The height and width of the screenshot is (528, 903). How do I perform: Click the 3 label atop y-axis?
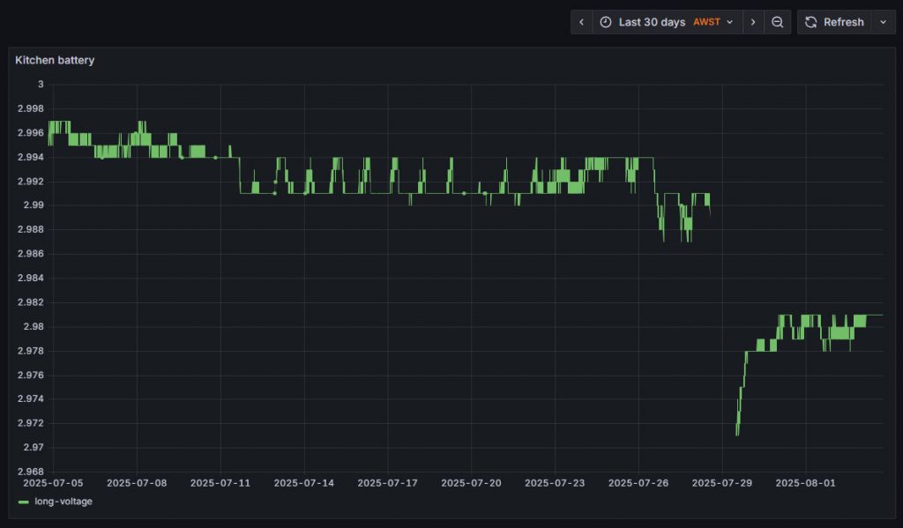pos(40,85)
